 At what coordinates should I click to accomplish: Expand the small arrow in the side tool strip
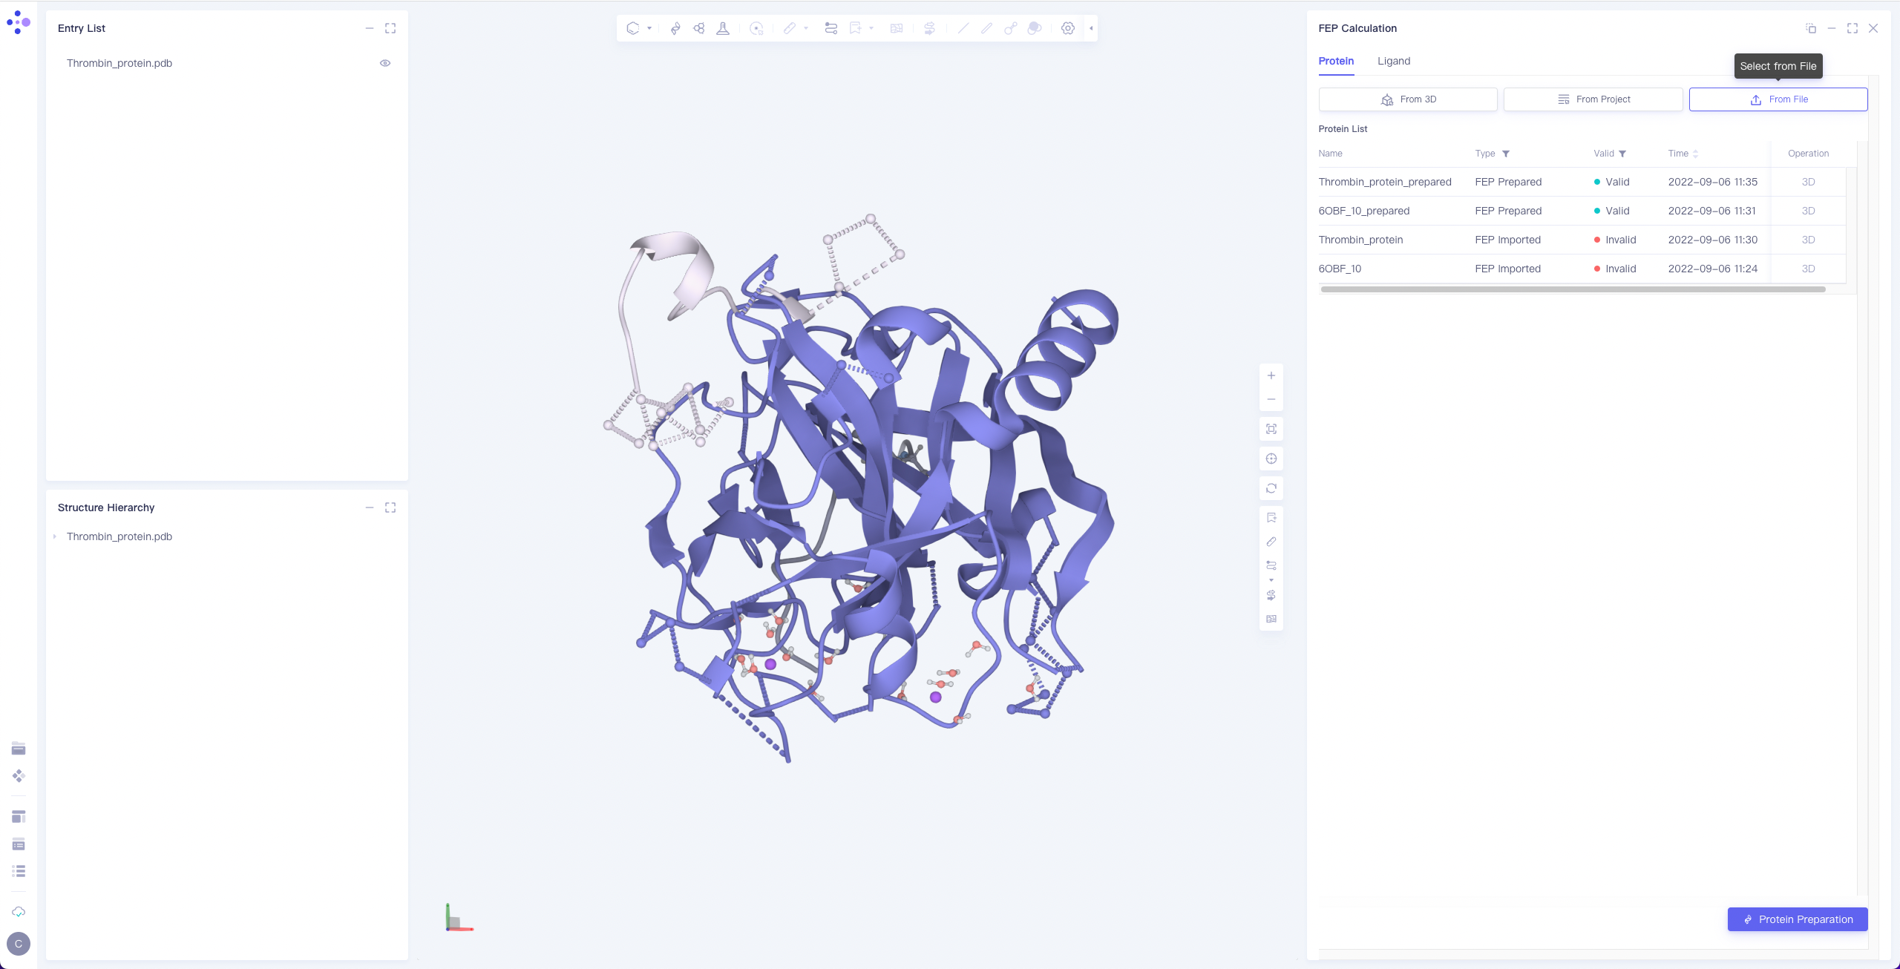pos(1271,580)
